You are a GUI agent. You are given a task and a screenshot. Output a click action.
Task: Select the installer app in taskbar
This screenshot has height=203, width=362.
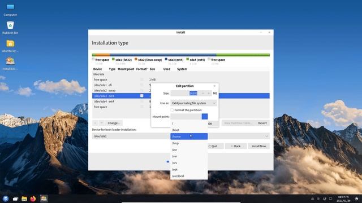pos(44,198)
